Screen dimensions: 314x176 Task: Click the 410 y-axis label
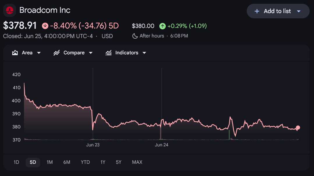coord(16,88)
